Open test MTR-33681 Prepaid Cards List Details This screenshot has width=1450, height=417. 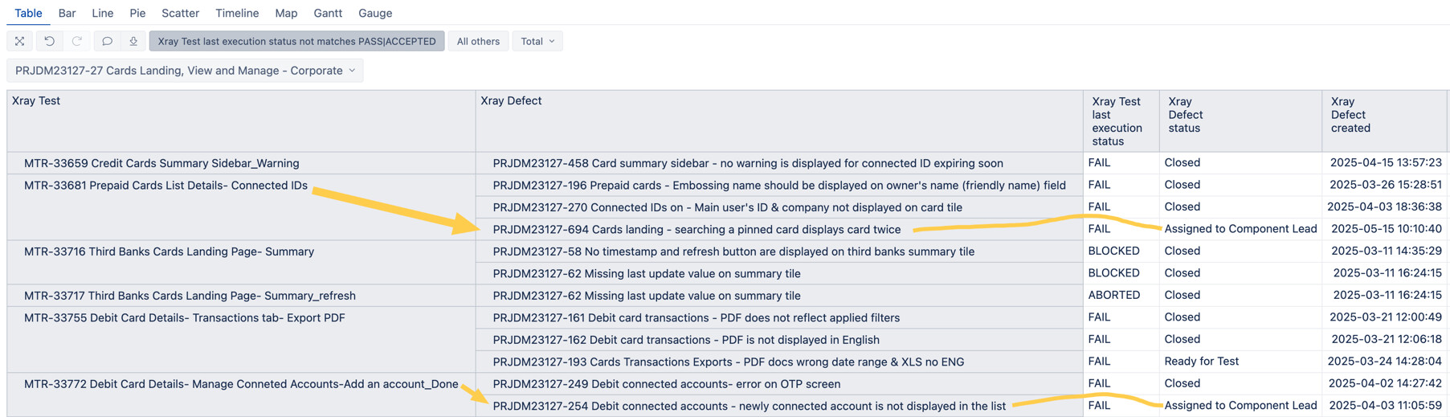tap(165, 186)
